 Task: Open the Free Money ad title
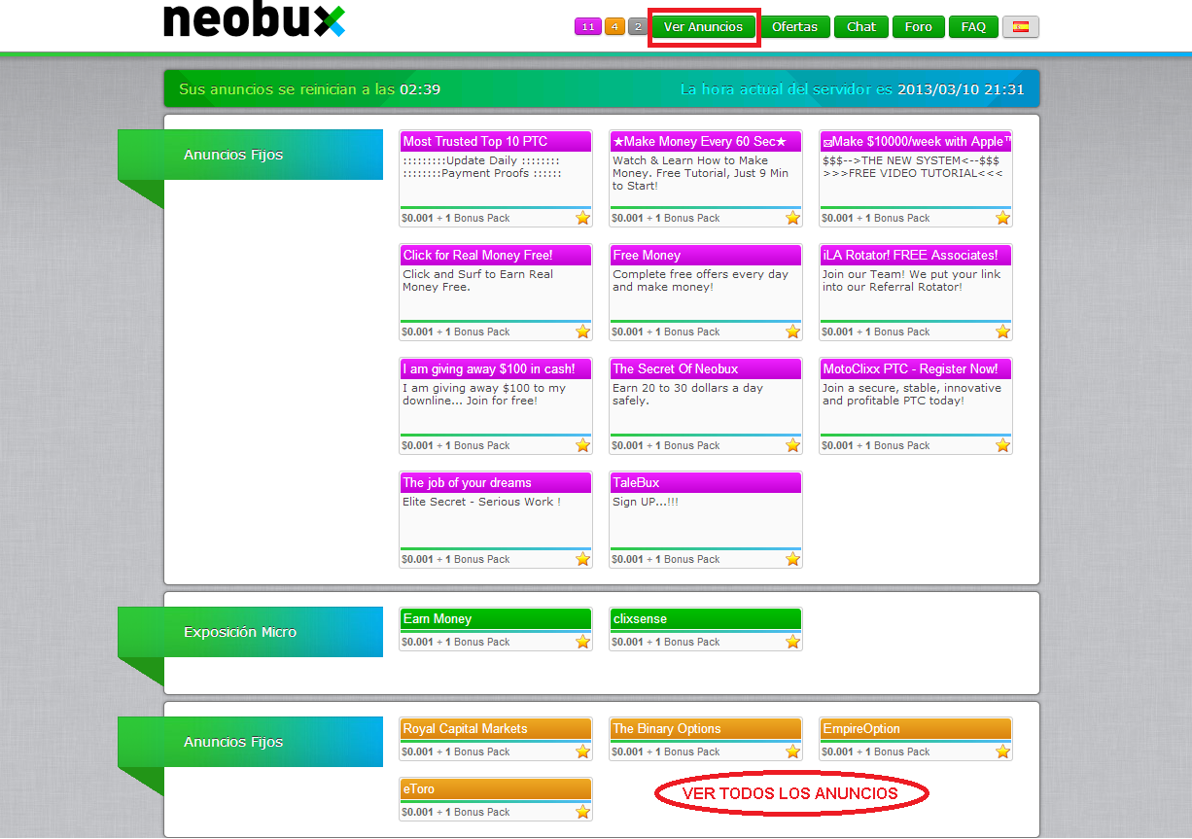(706, 256)
